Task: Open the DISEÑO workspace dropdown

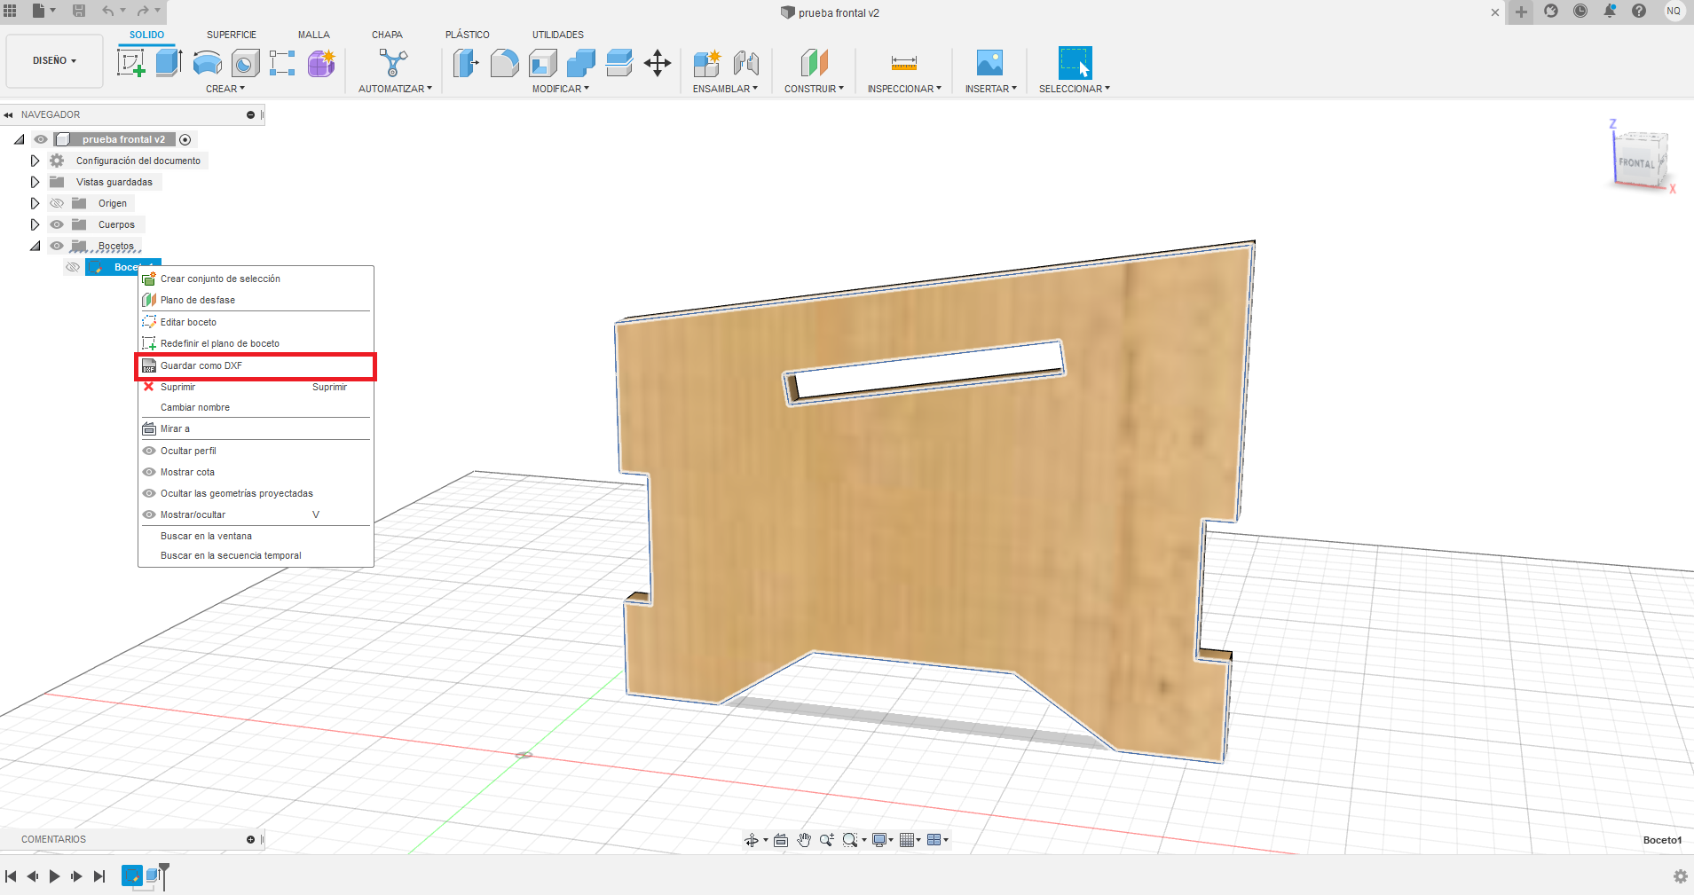Action: (x=54, y=61)
